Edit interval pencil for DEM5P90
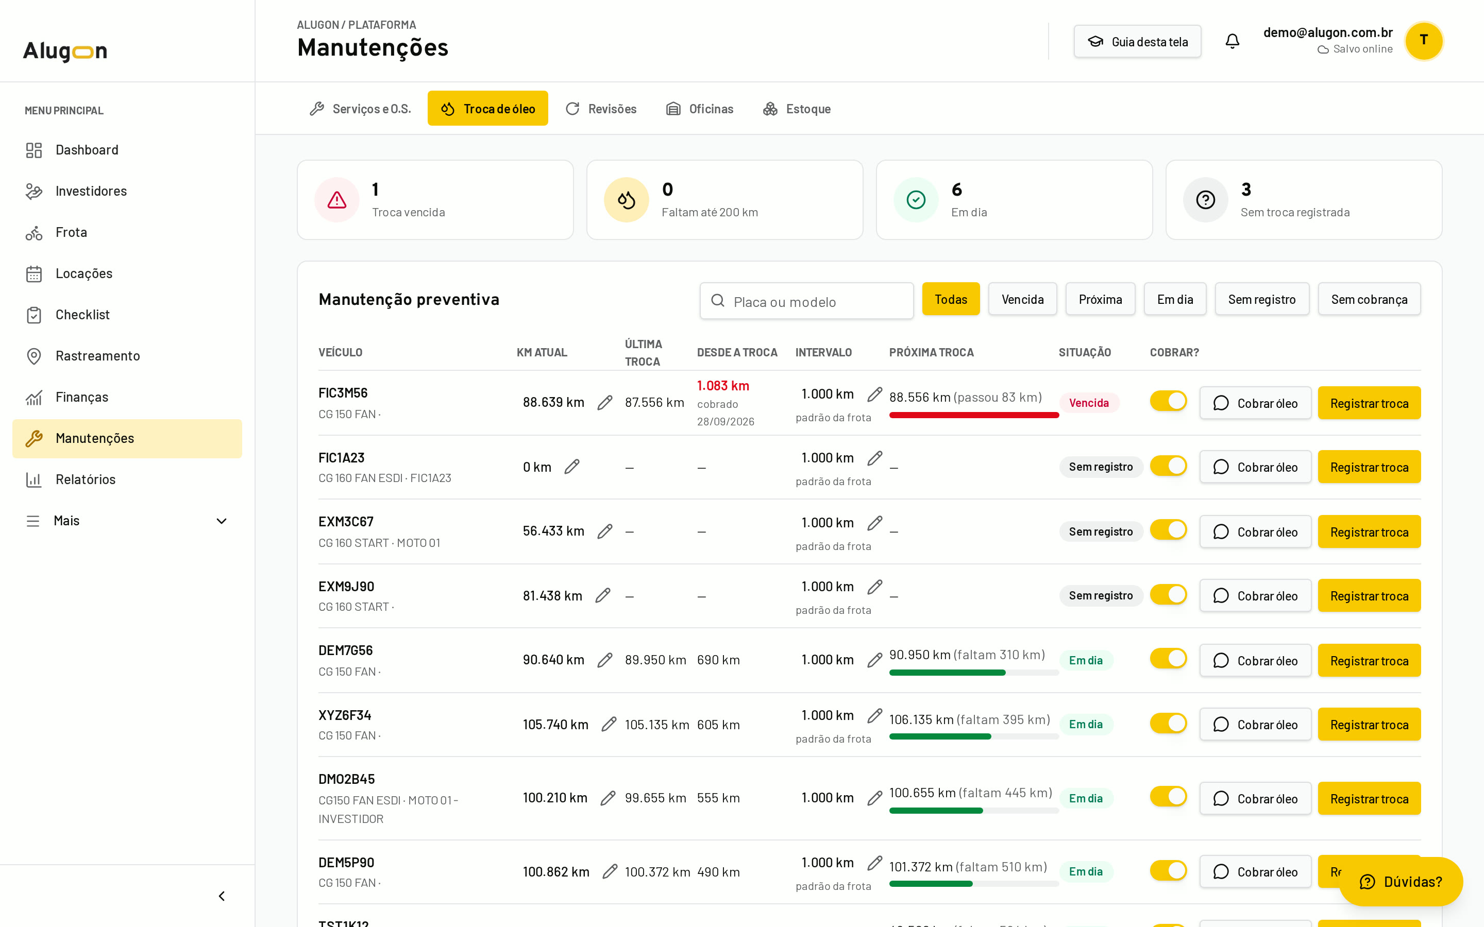 pos(874,863)
